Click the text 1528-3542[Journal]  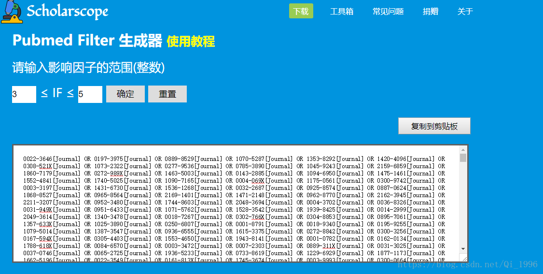(x=264, y=210)
